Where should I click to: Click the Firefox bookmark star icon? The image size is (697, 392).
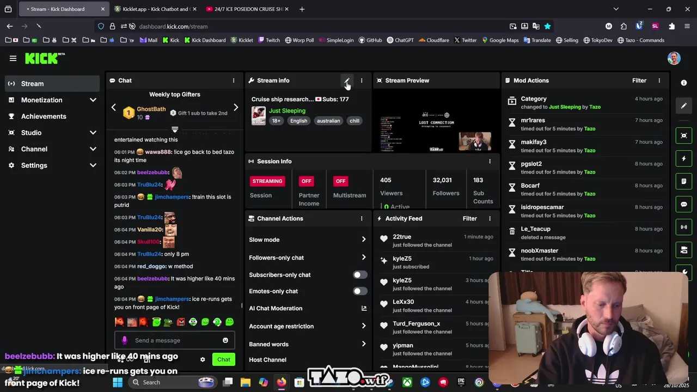click(547, 26)
